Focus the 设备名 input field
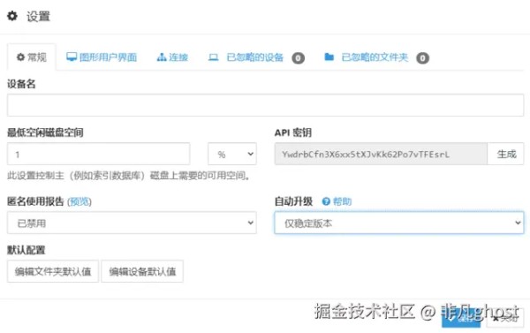Screen dimensions: 530x333 [265, 105]
